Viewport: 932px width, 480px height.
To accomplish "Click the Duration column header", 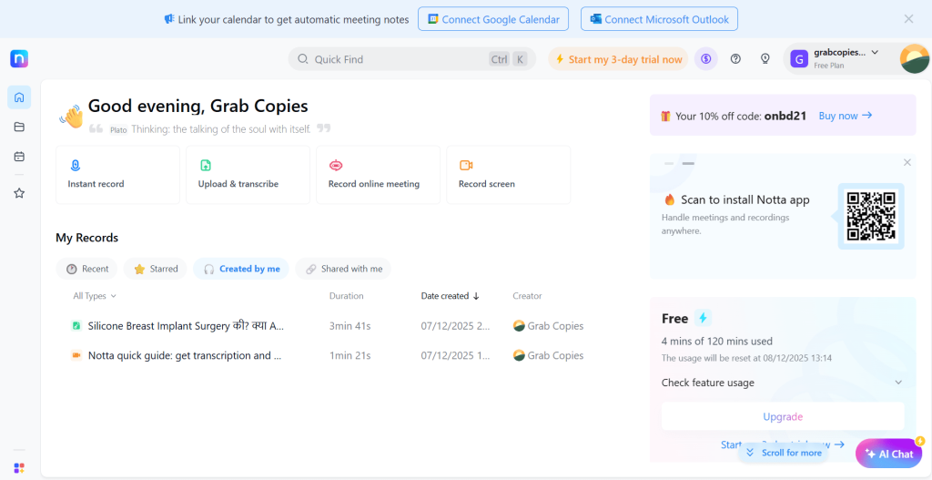I will click(x=347, y=296).
